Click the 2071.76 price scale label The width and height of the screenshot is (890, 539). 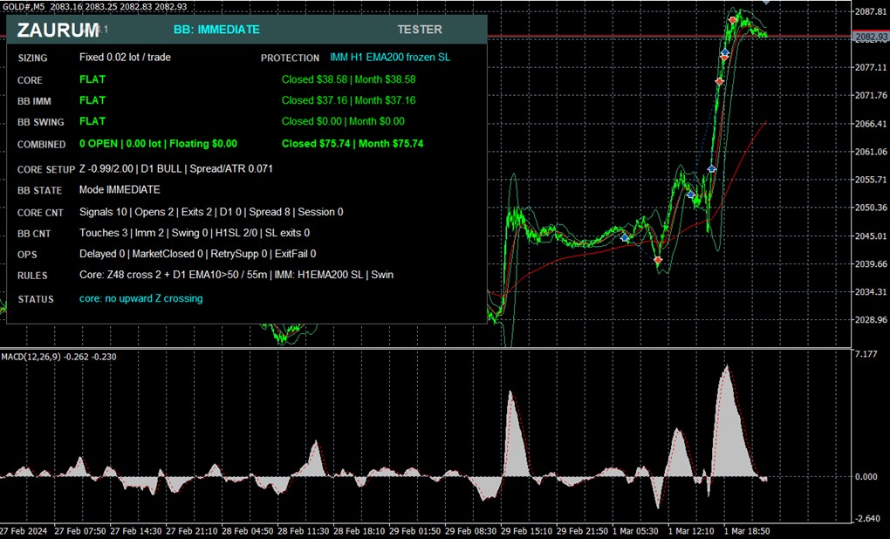coord(871,95)
